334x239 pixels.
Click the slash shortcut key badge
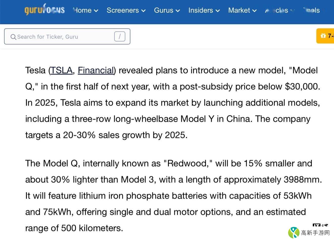tap(120, 37)
